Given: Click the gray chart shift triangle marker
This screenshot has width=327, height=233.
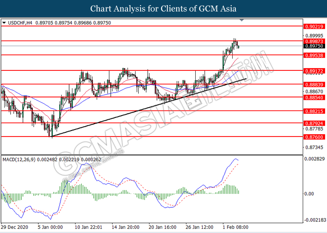Looking at the screenshot, I should (242, 21).
